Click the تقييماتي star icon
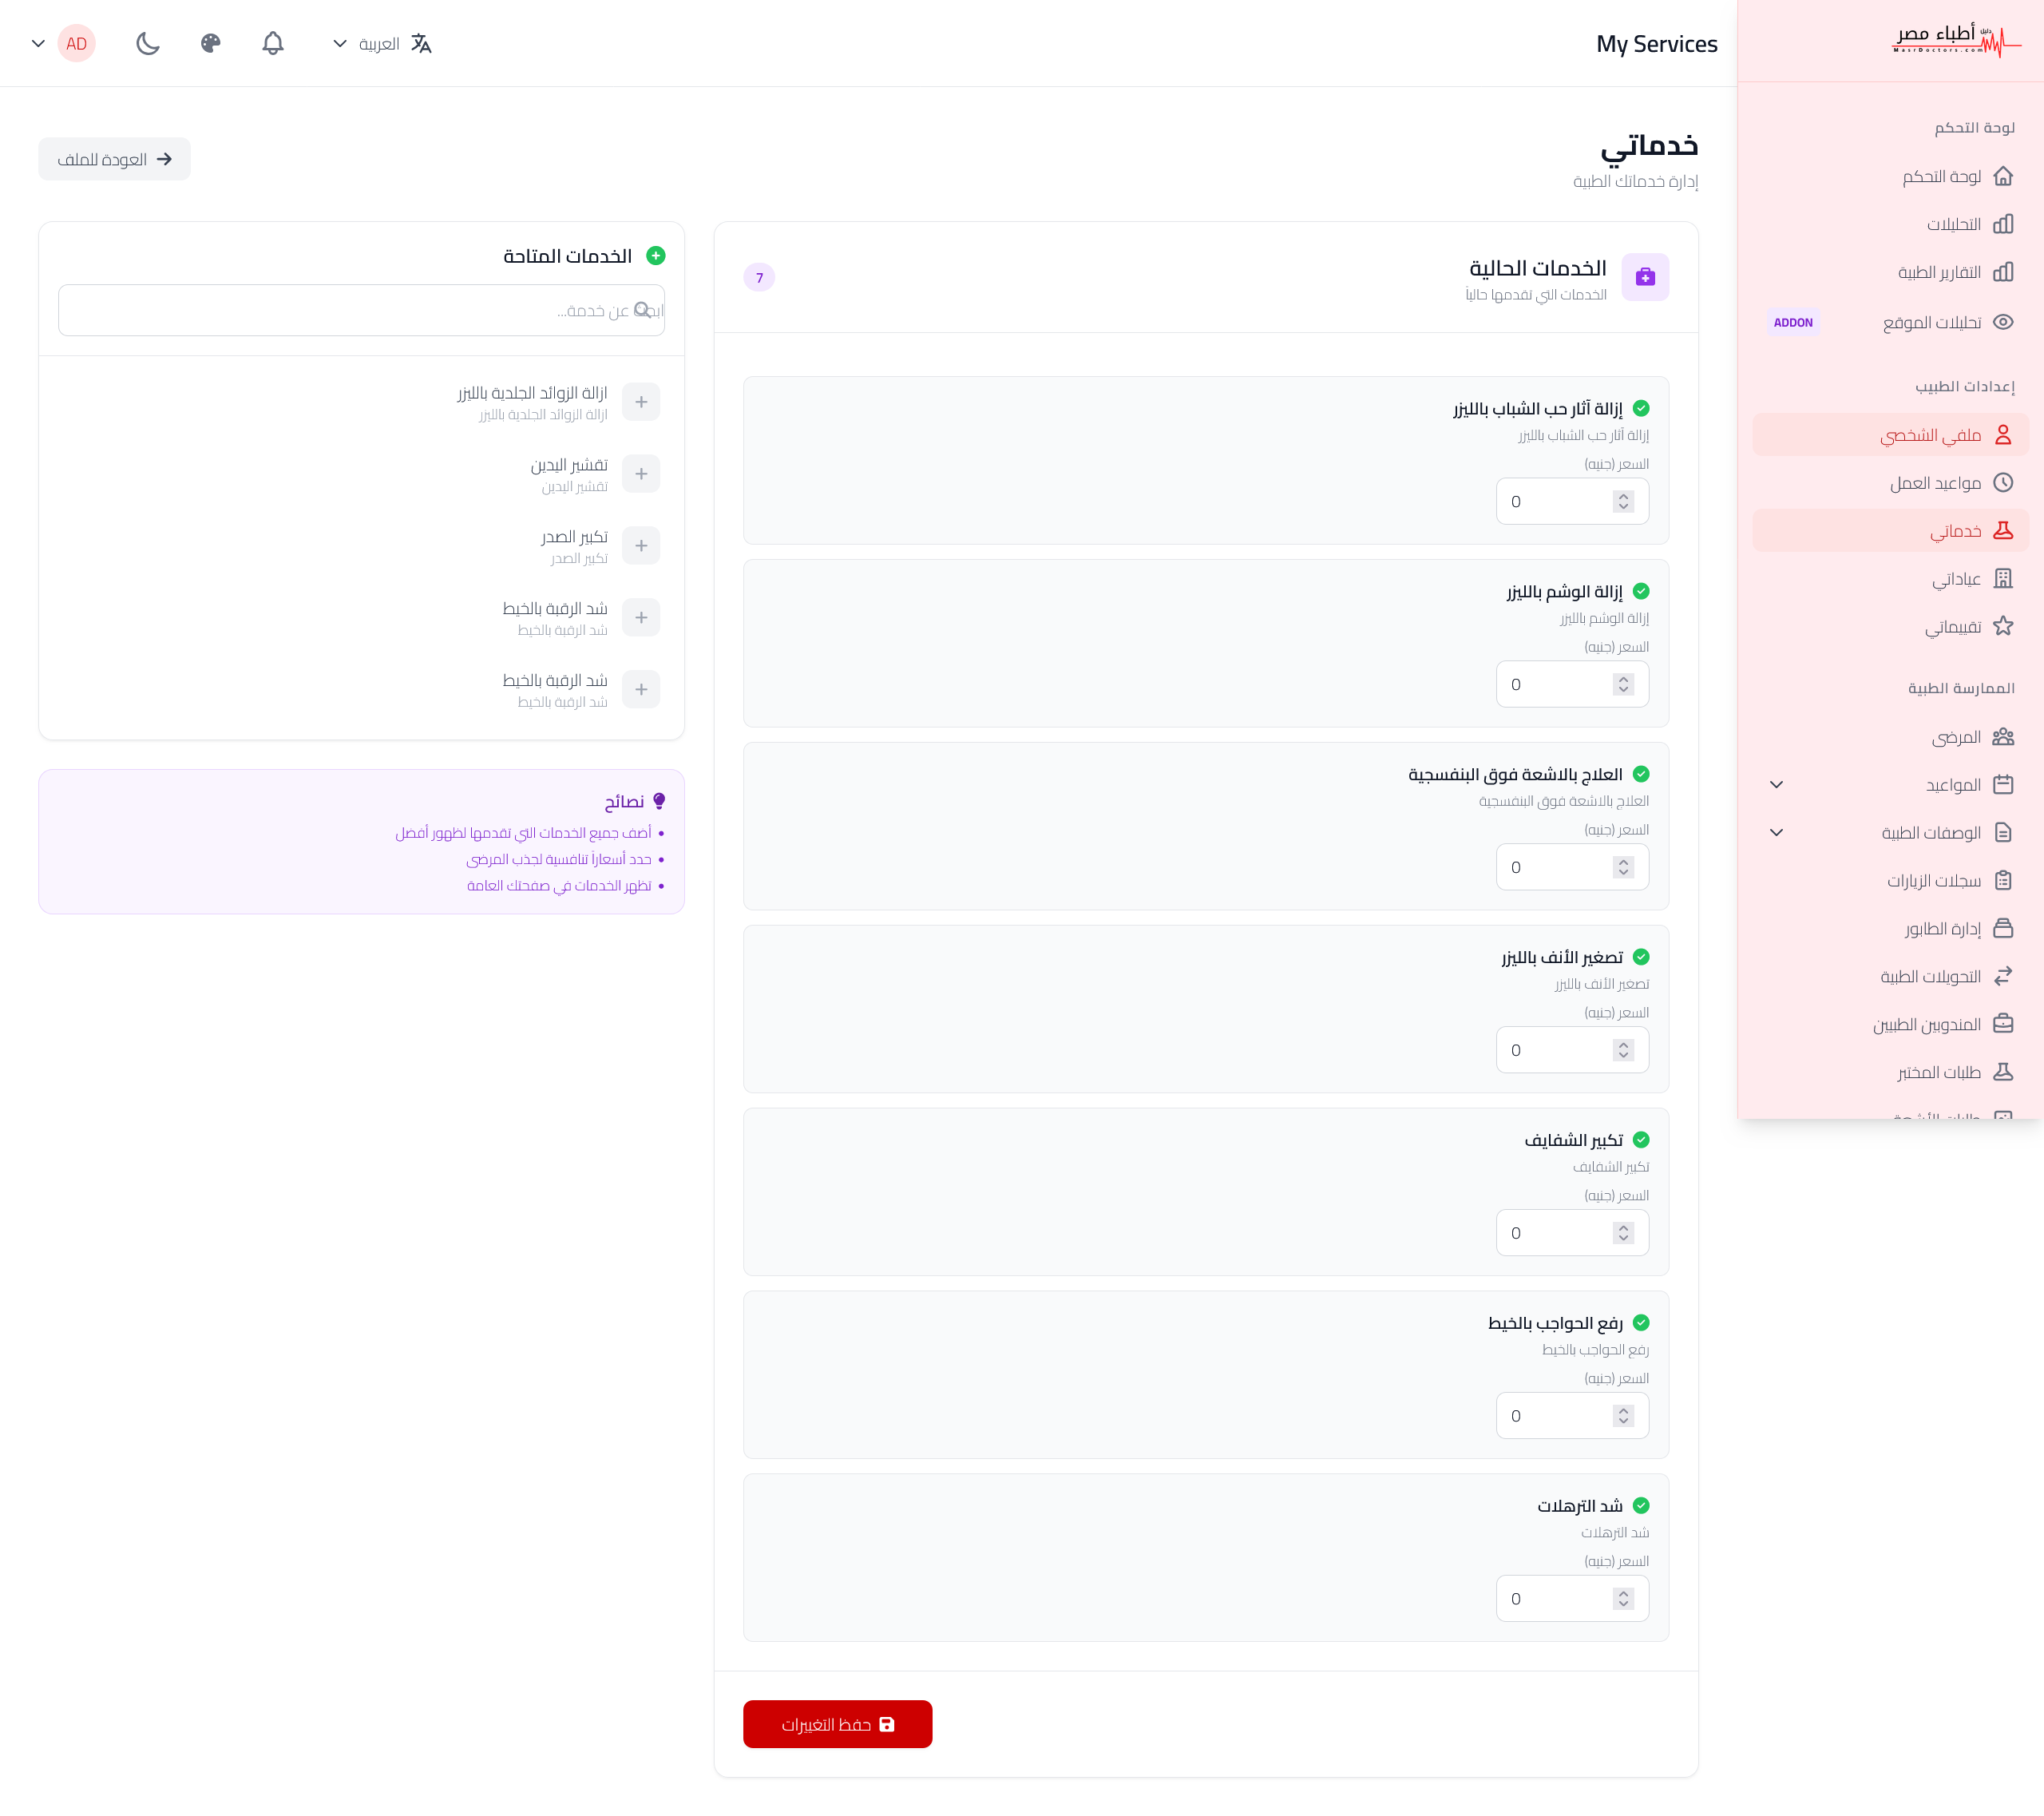Image resolution: width=2044 pixels, height=1816 pixels. (x=2003, y=627)
